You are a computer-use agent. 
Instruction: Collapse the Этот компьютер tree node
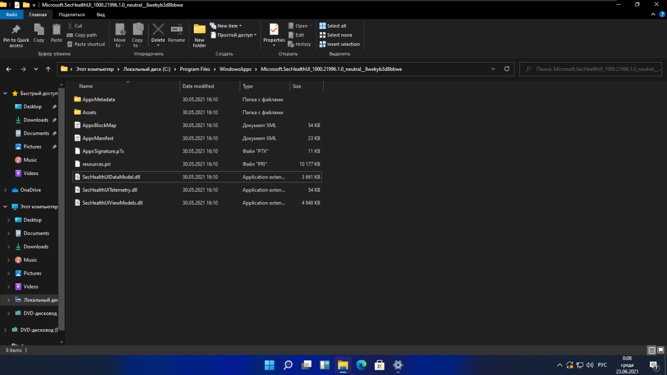5,207
